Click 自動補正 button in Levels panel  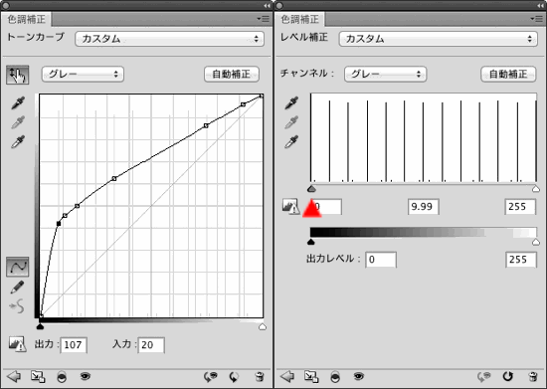[x=508, y=74]
